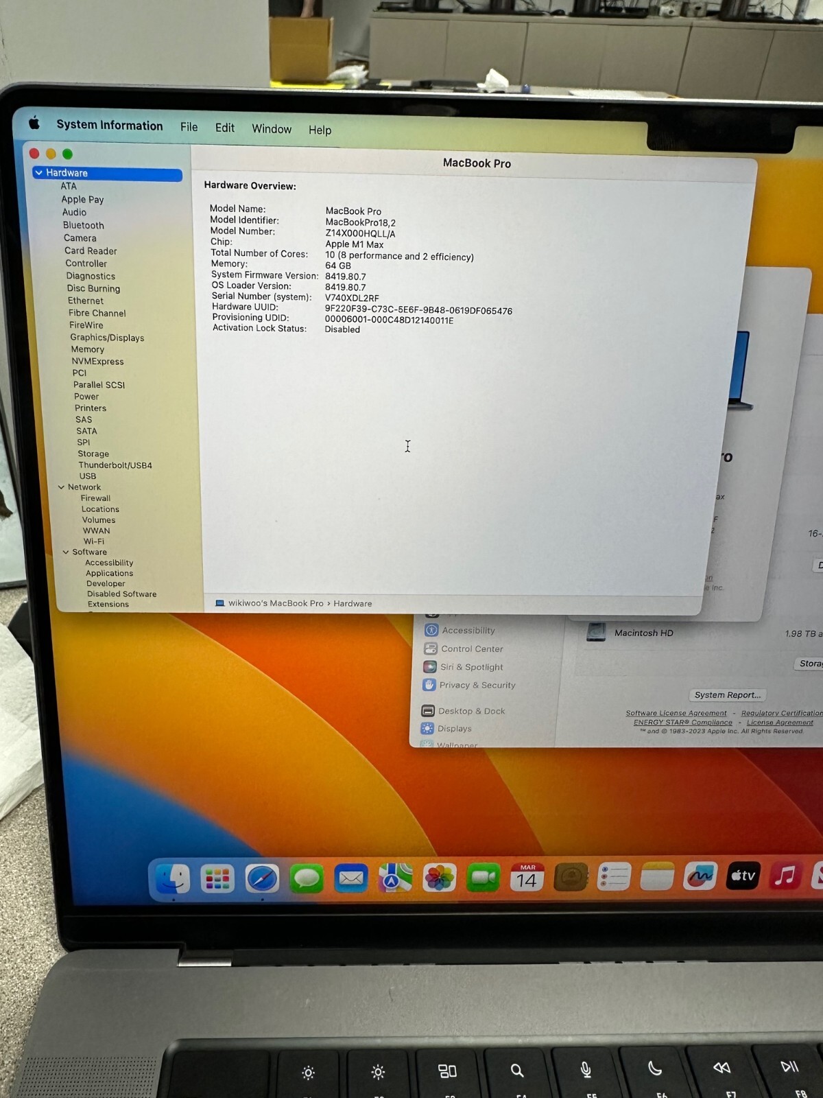Open the System Information menu
823x1098 pixels.
click(110, 125)
